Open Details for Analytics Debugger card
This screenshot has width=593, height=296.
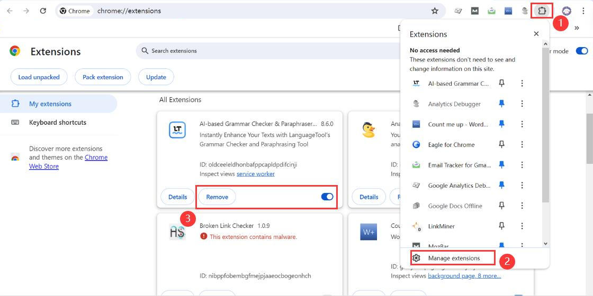[x=369, y=197]
